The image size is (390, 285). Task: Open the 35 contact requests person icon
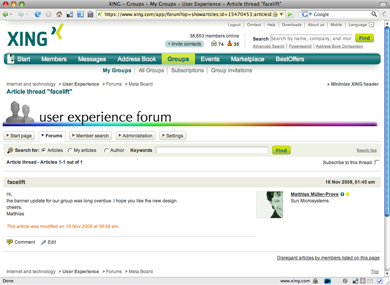(x=229, y=44)
